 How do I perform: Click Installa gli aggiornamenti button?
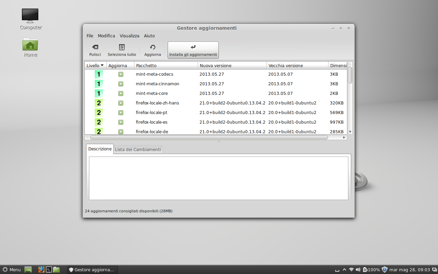tap(193, 50)
